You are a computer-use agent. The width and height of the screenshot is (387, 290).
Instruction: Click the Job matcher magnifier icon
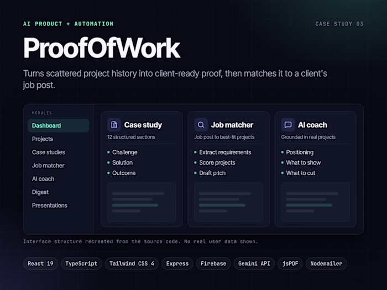(201, 125)
